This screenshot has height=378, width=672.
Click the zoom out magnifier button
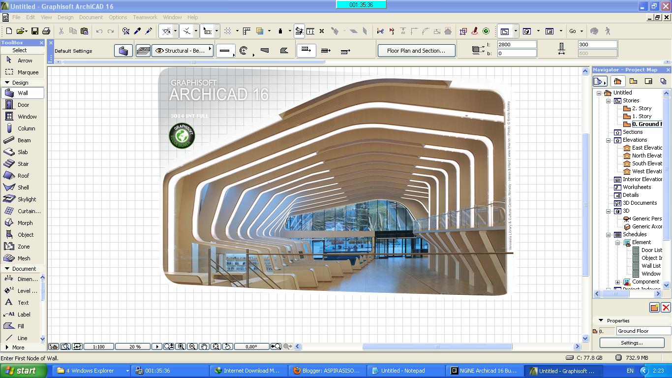click(x=192, y=346)
